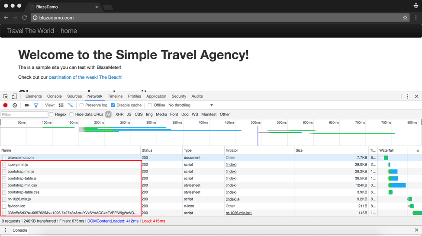Clear the network log
Viewport: 422px width, 236px height.
coord(15,105)
